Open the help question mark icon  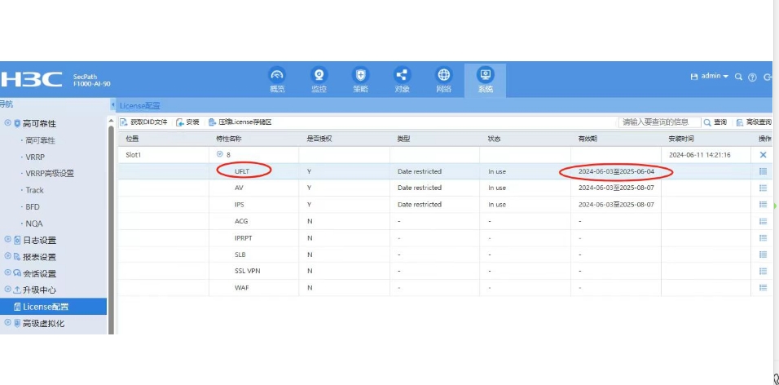(x=752, y=77)
